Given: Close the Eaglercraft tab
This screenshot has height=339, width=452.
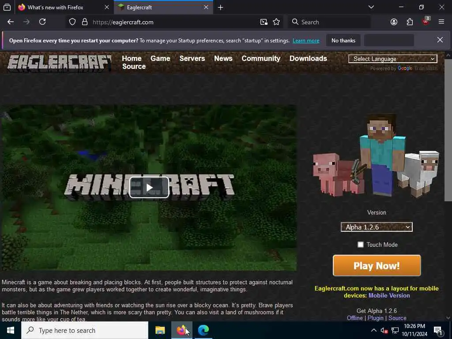Looking at the screenshot, I should click(206, 7).
